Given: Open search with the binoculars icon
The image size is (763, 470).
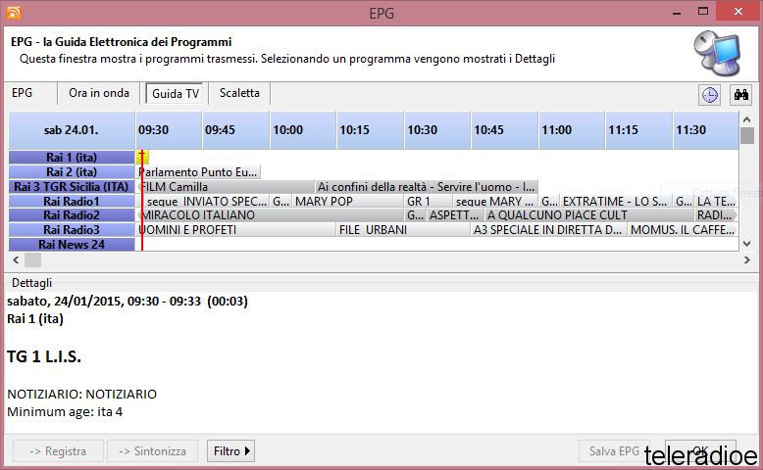Looking at the screenshot, I should (x=741, y=95).
